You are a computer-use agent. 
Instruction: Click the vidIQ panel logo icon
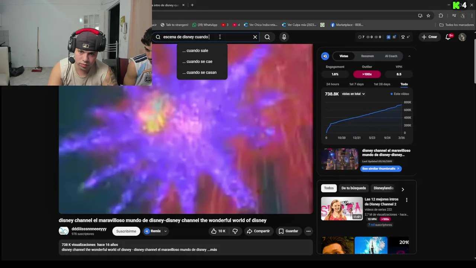click(325, 56)
